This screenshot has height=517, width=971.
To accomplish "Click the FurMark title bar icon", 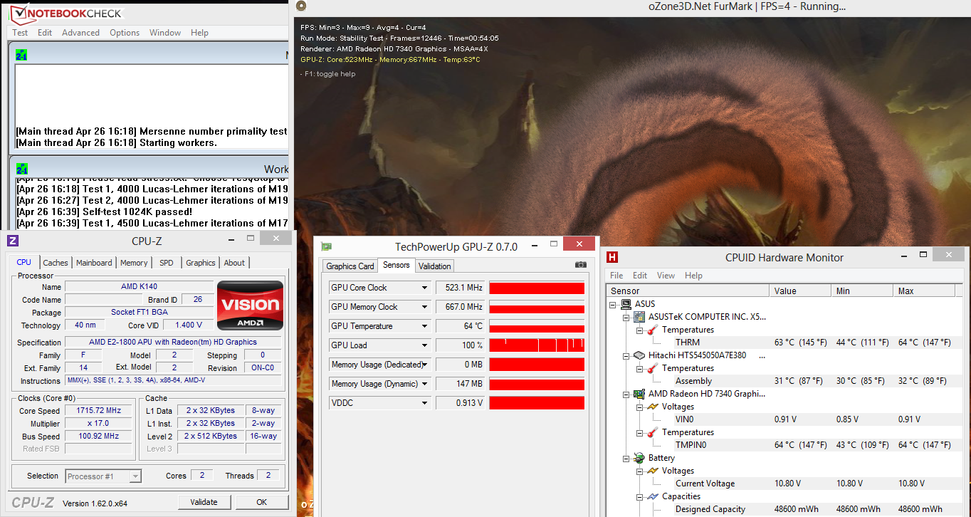I will tap(300, 6).
